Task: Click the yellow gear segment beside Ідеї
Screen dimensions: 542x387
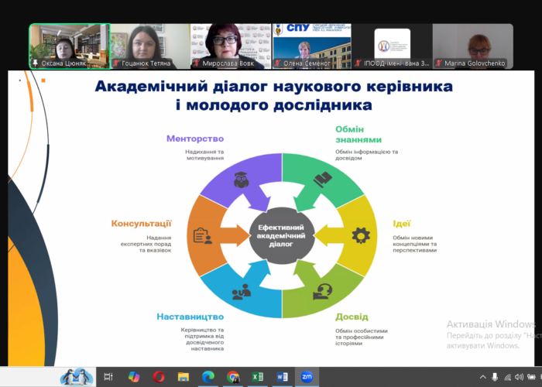Action: pyautogui.click(x=358, y=234)
